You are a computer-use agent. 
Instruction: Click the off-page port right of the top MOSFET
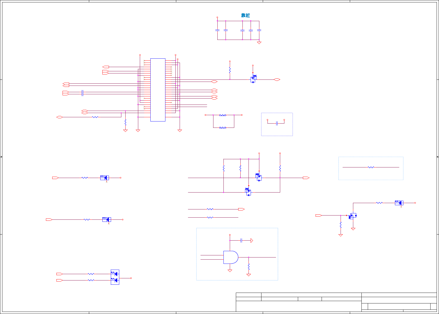point(277,79)
